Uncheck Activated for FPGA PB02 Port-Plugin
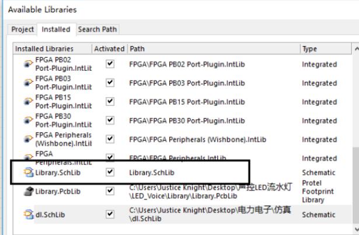The image size is (359, 235). coord(110,64)
